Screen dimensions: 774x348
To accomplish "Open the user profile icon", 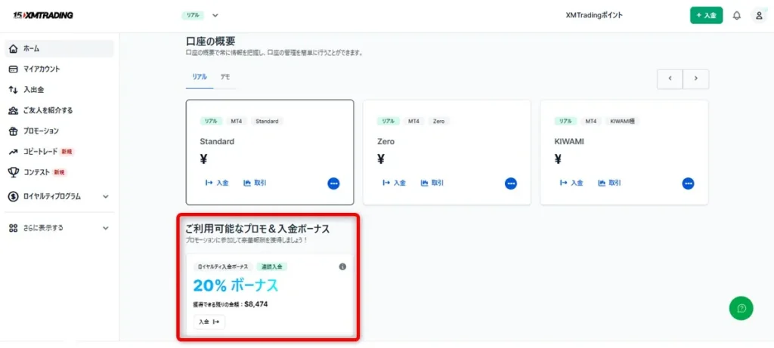I will [759, 15].
